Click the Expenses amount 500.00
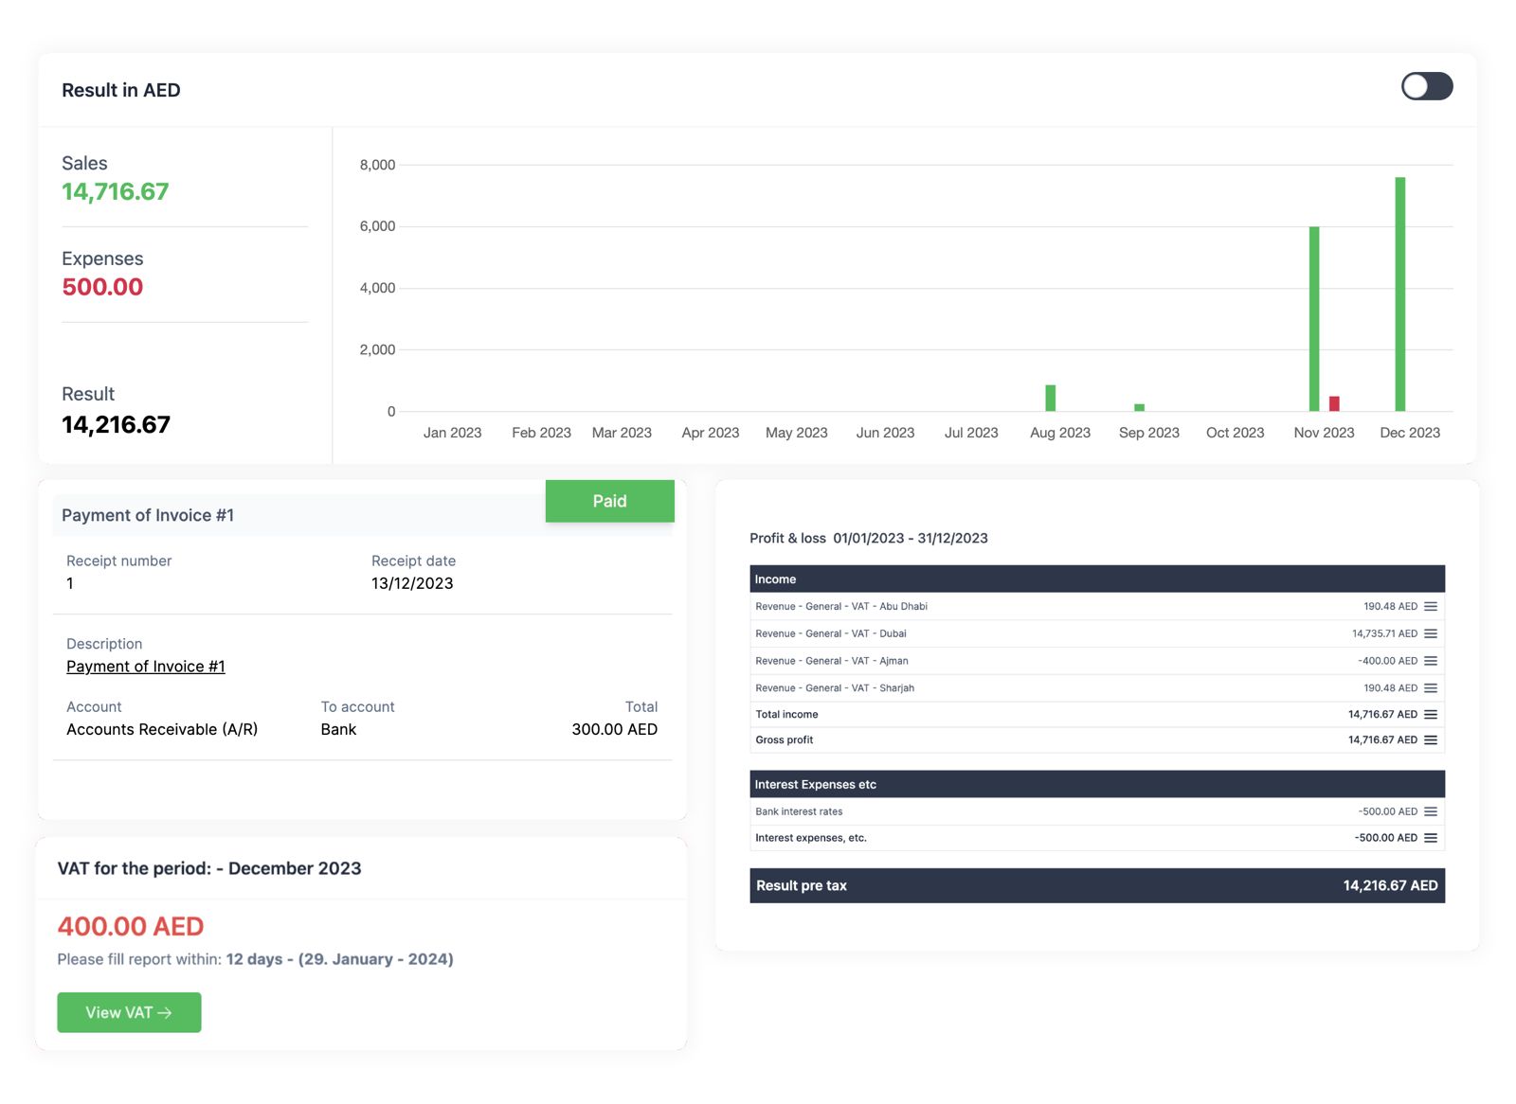The width and height of the screenshot is (1516, 1104). coord(102,287)
